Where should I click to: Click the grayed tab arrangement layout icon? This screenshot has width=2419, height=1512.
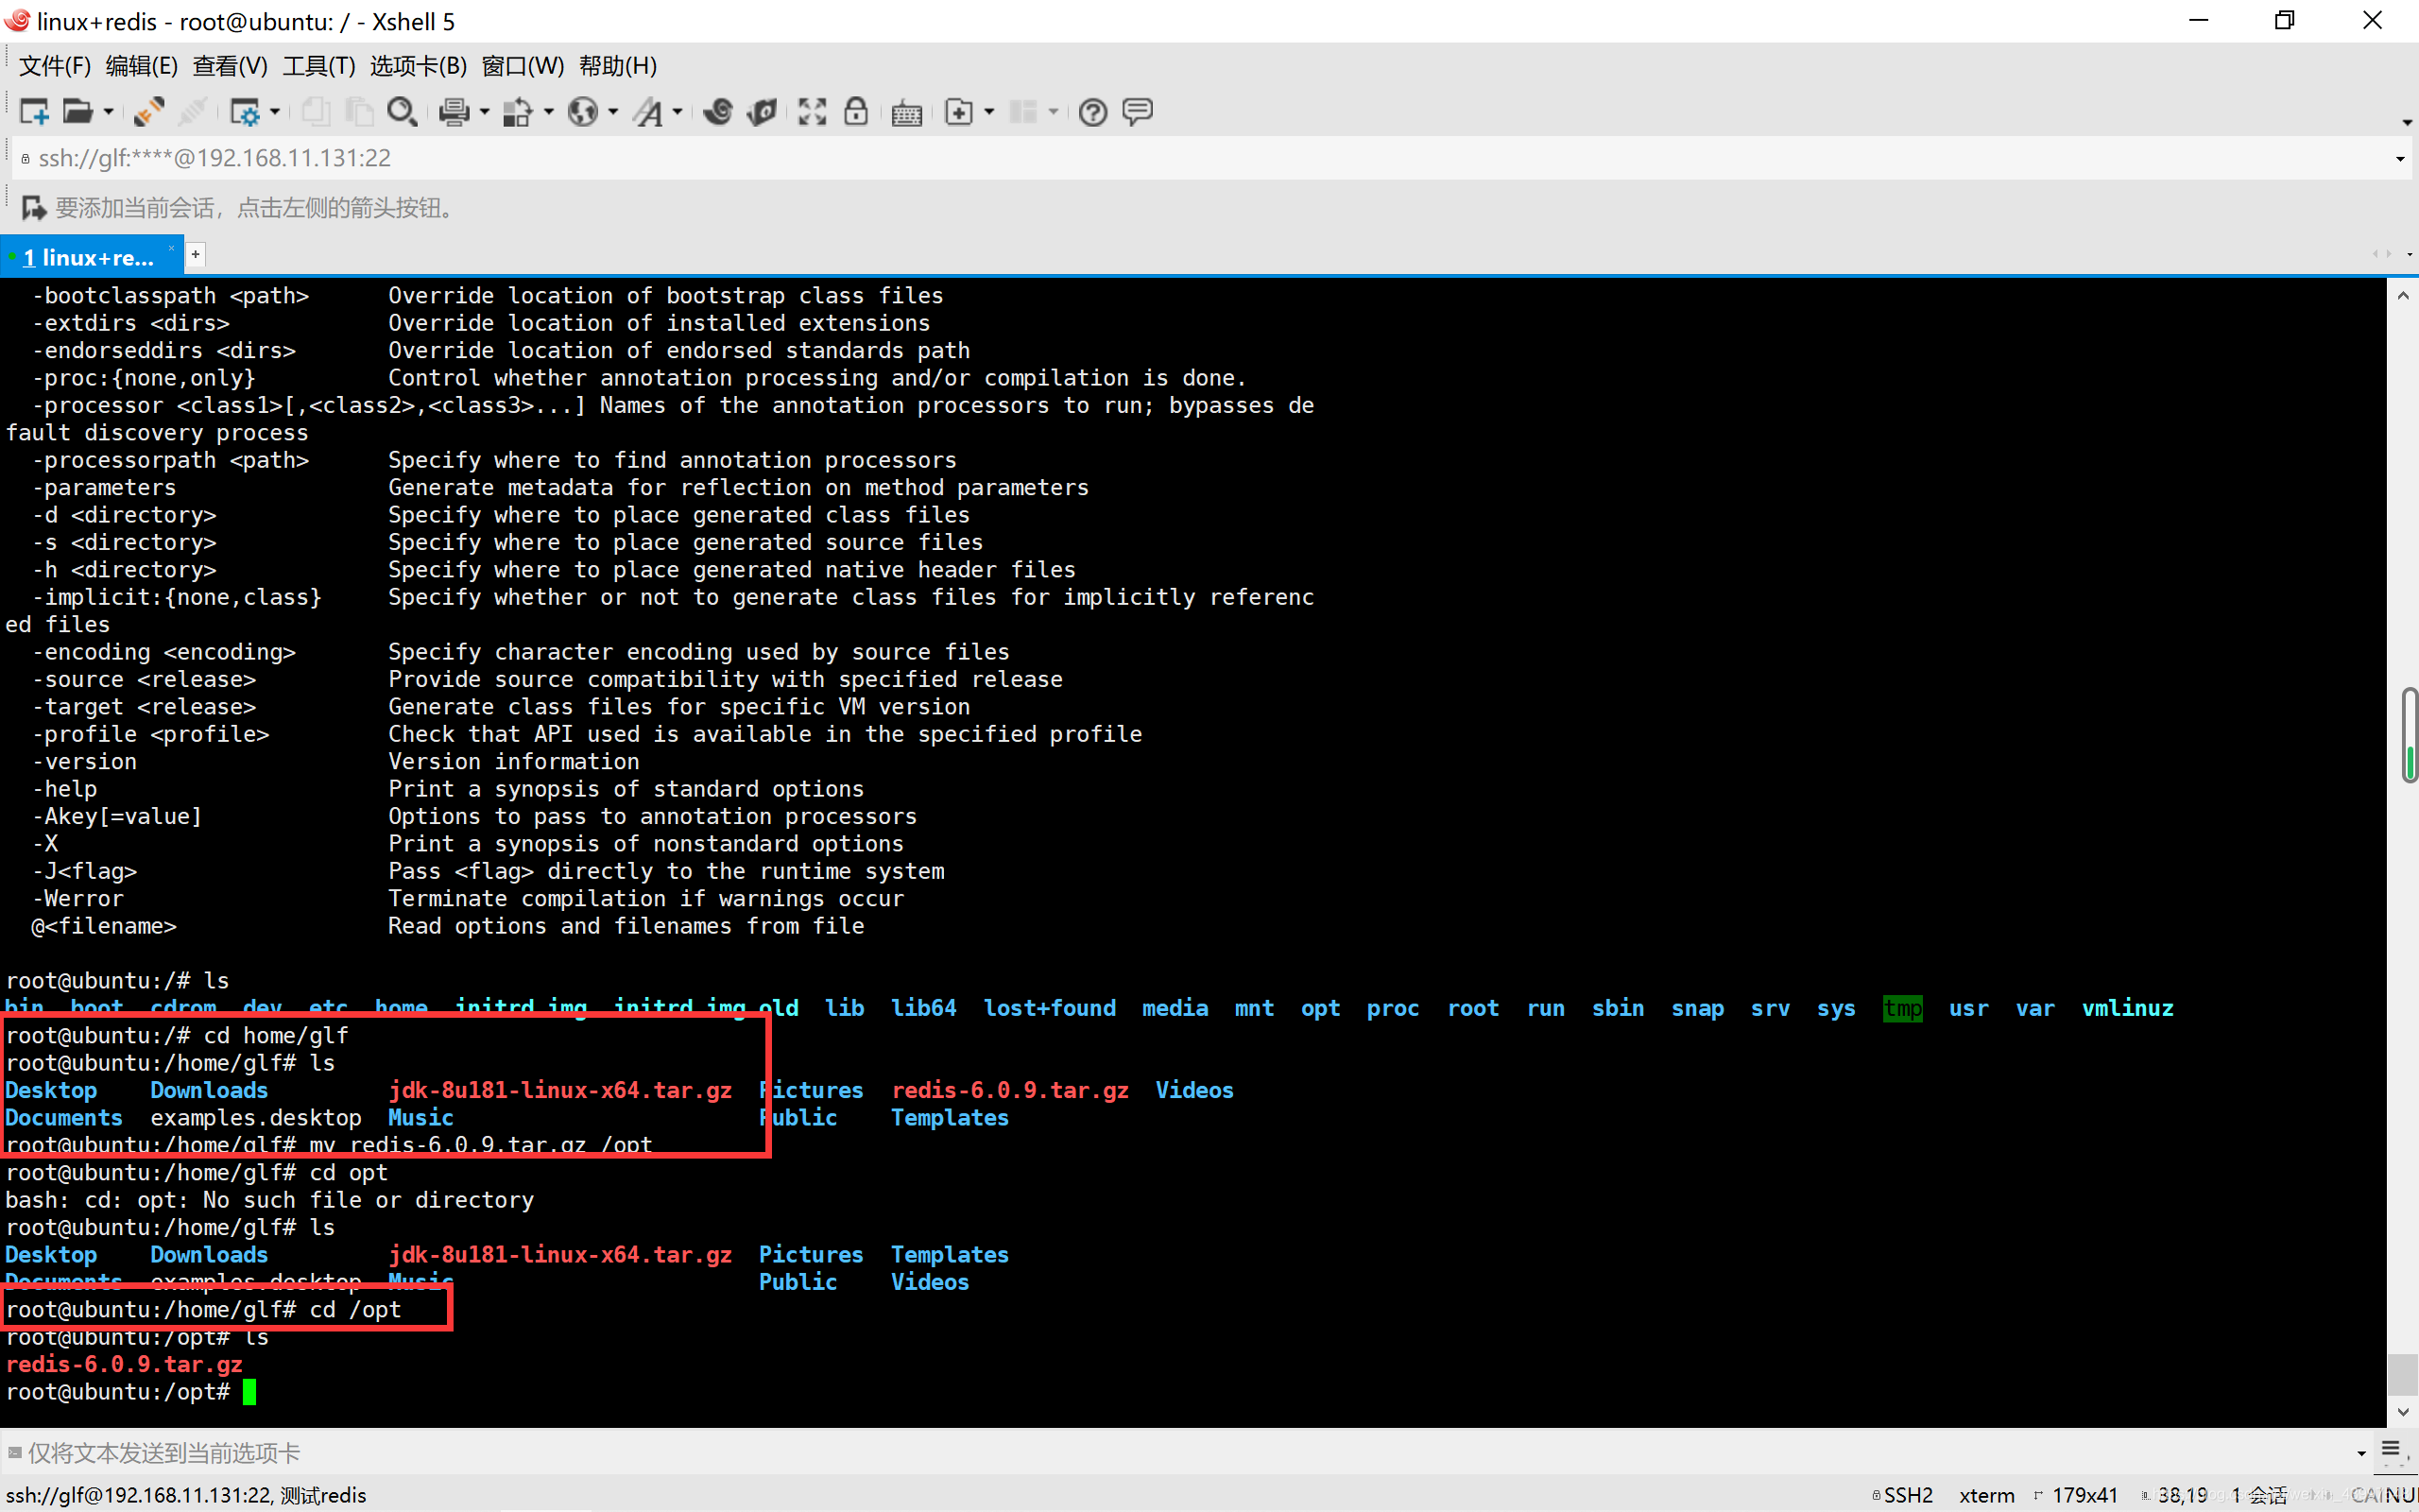pyautogui.click(x=1023, y=112)
